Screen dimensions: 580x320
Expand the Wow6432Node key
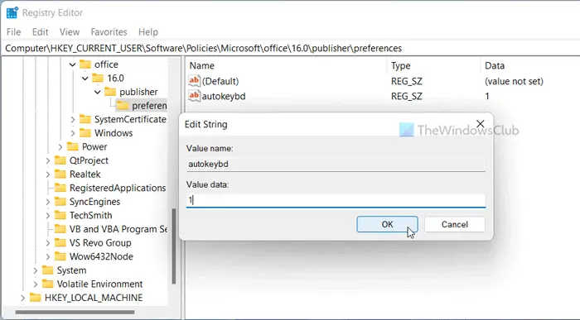click(x=48, y=256)
